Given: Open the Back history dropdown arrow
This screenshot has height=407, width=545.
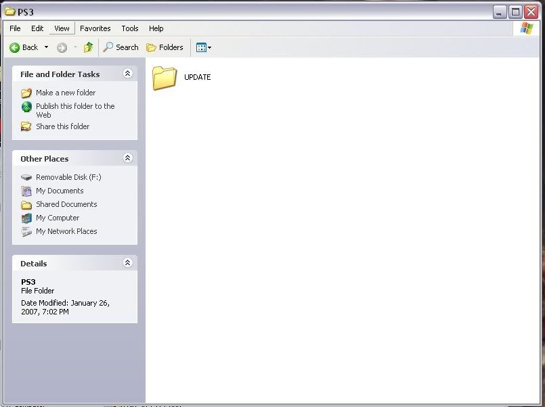Looking at the screenshot, I should tap(46, 47).
